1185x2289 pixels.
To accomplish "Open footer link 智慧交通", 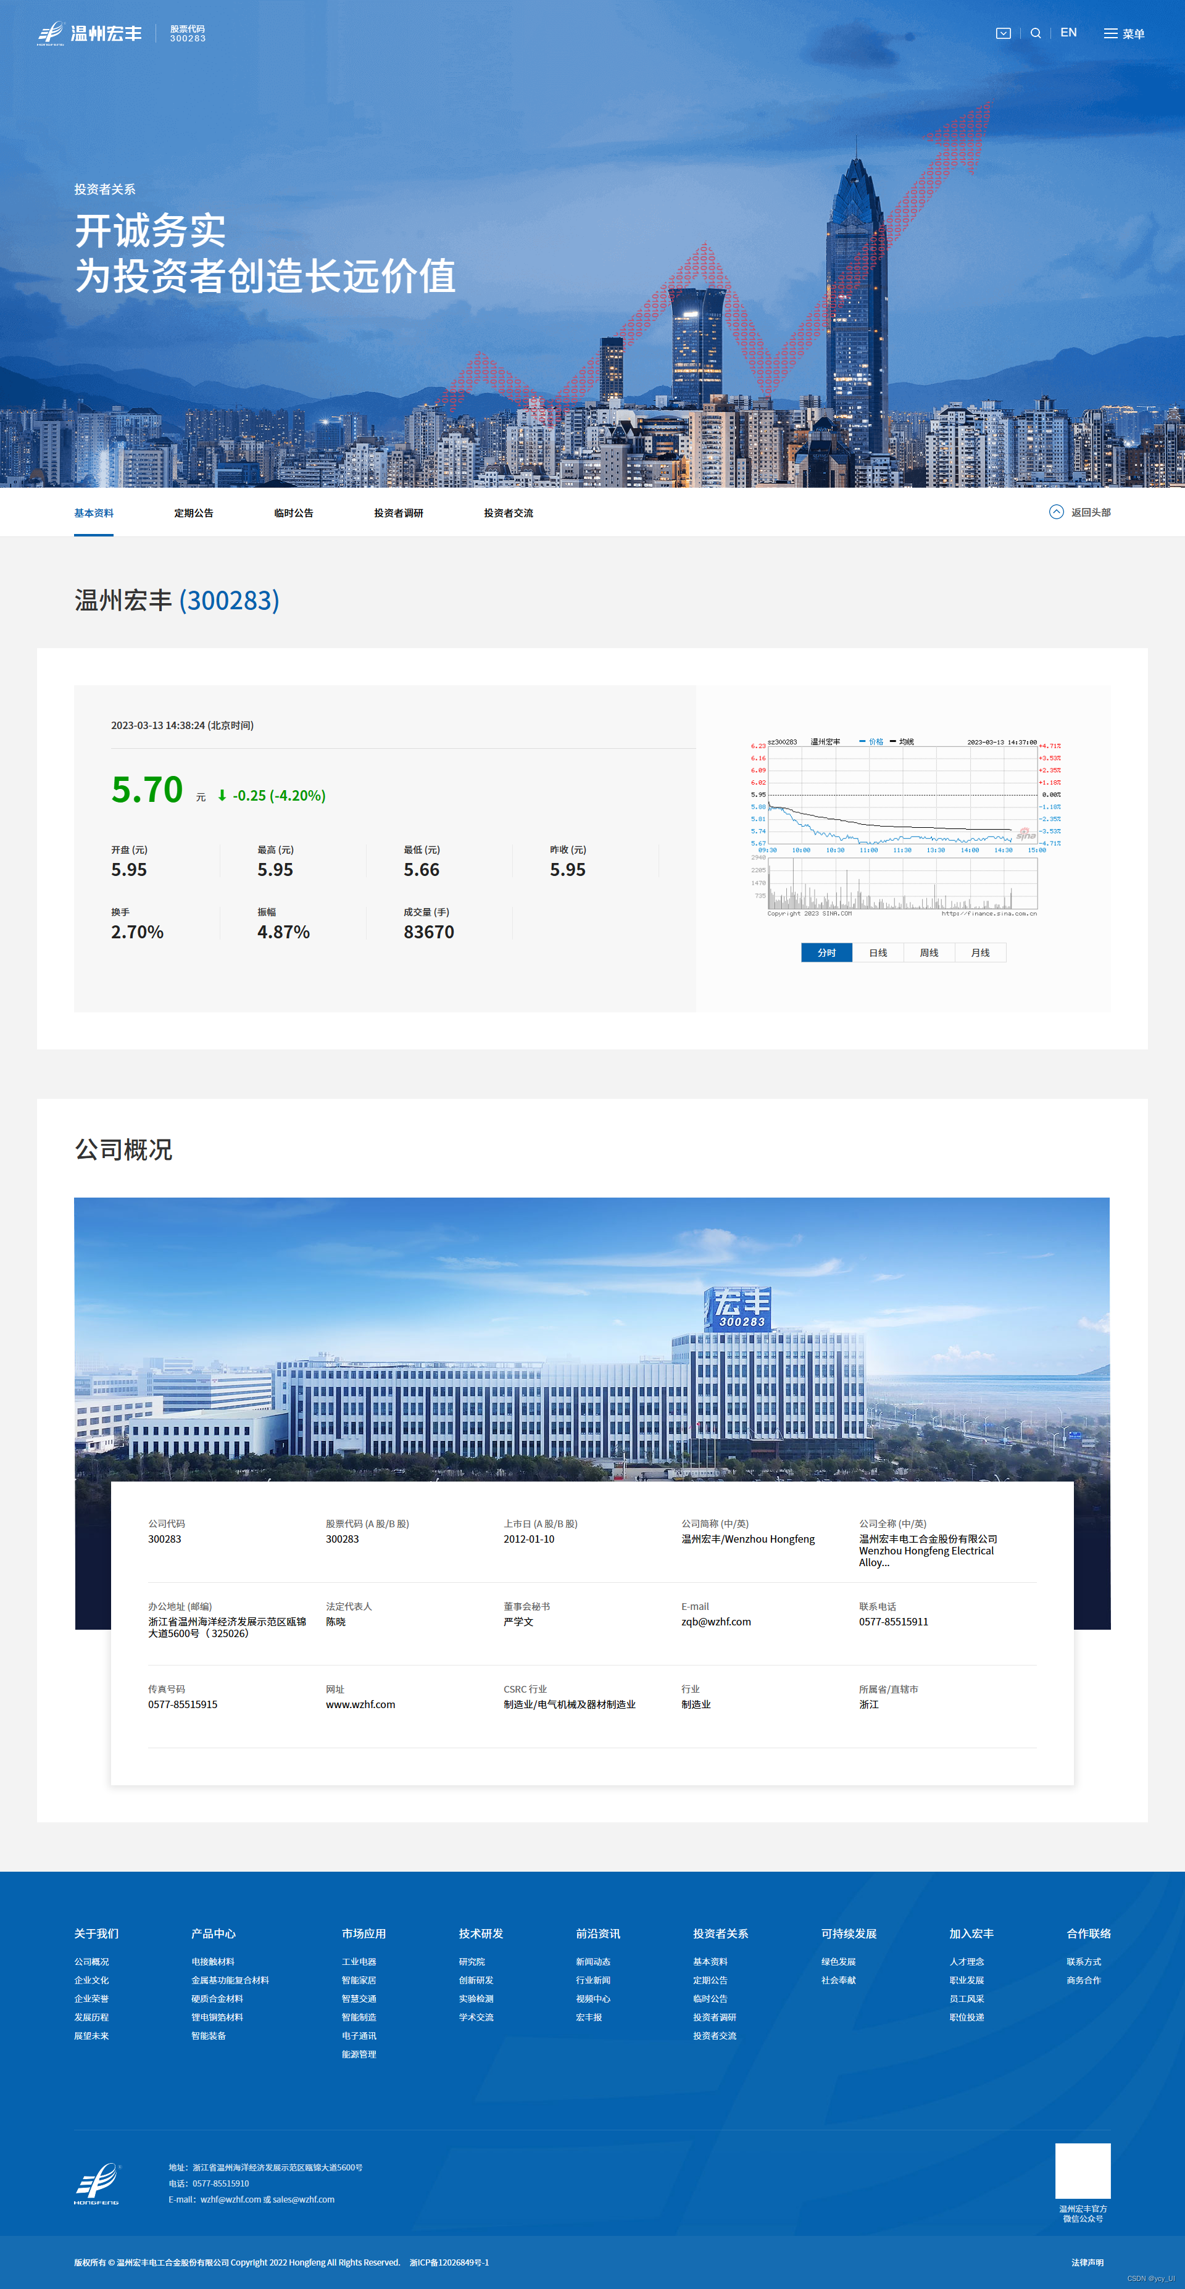I will click(359, 1998).
